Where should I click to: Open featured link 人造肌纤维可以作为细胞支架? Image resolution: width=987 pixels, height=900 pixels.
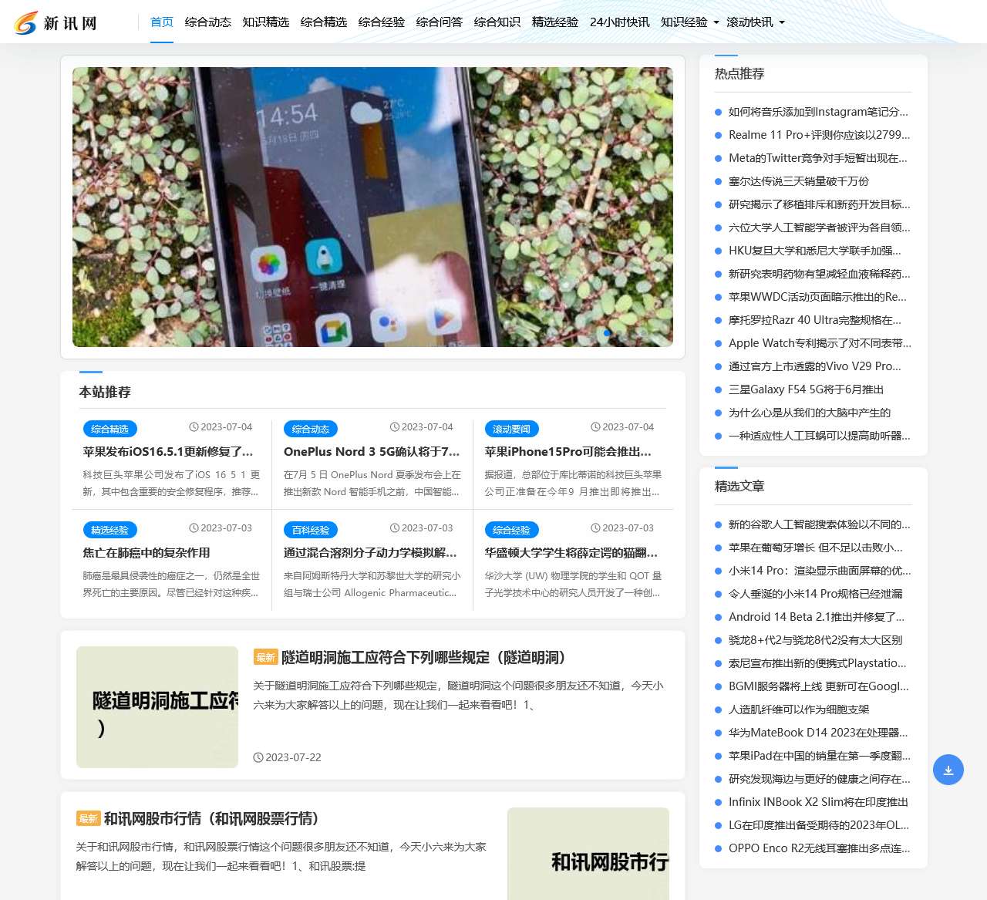(799, 710)
